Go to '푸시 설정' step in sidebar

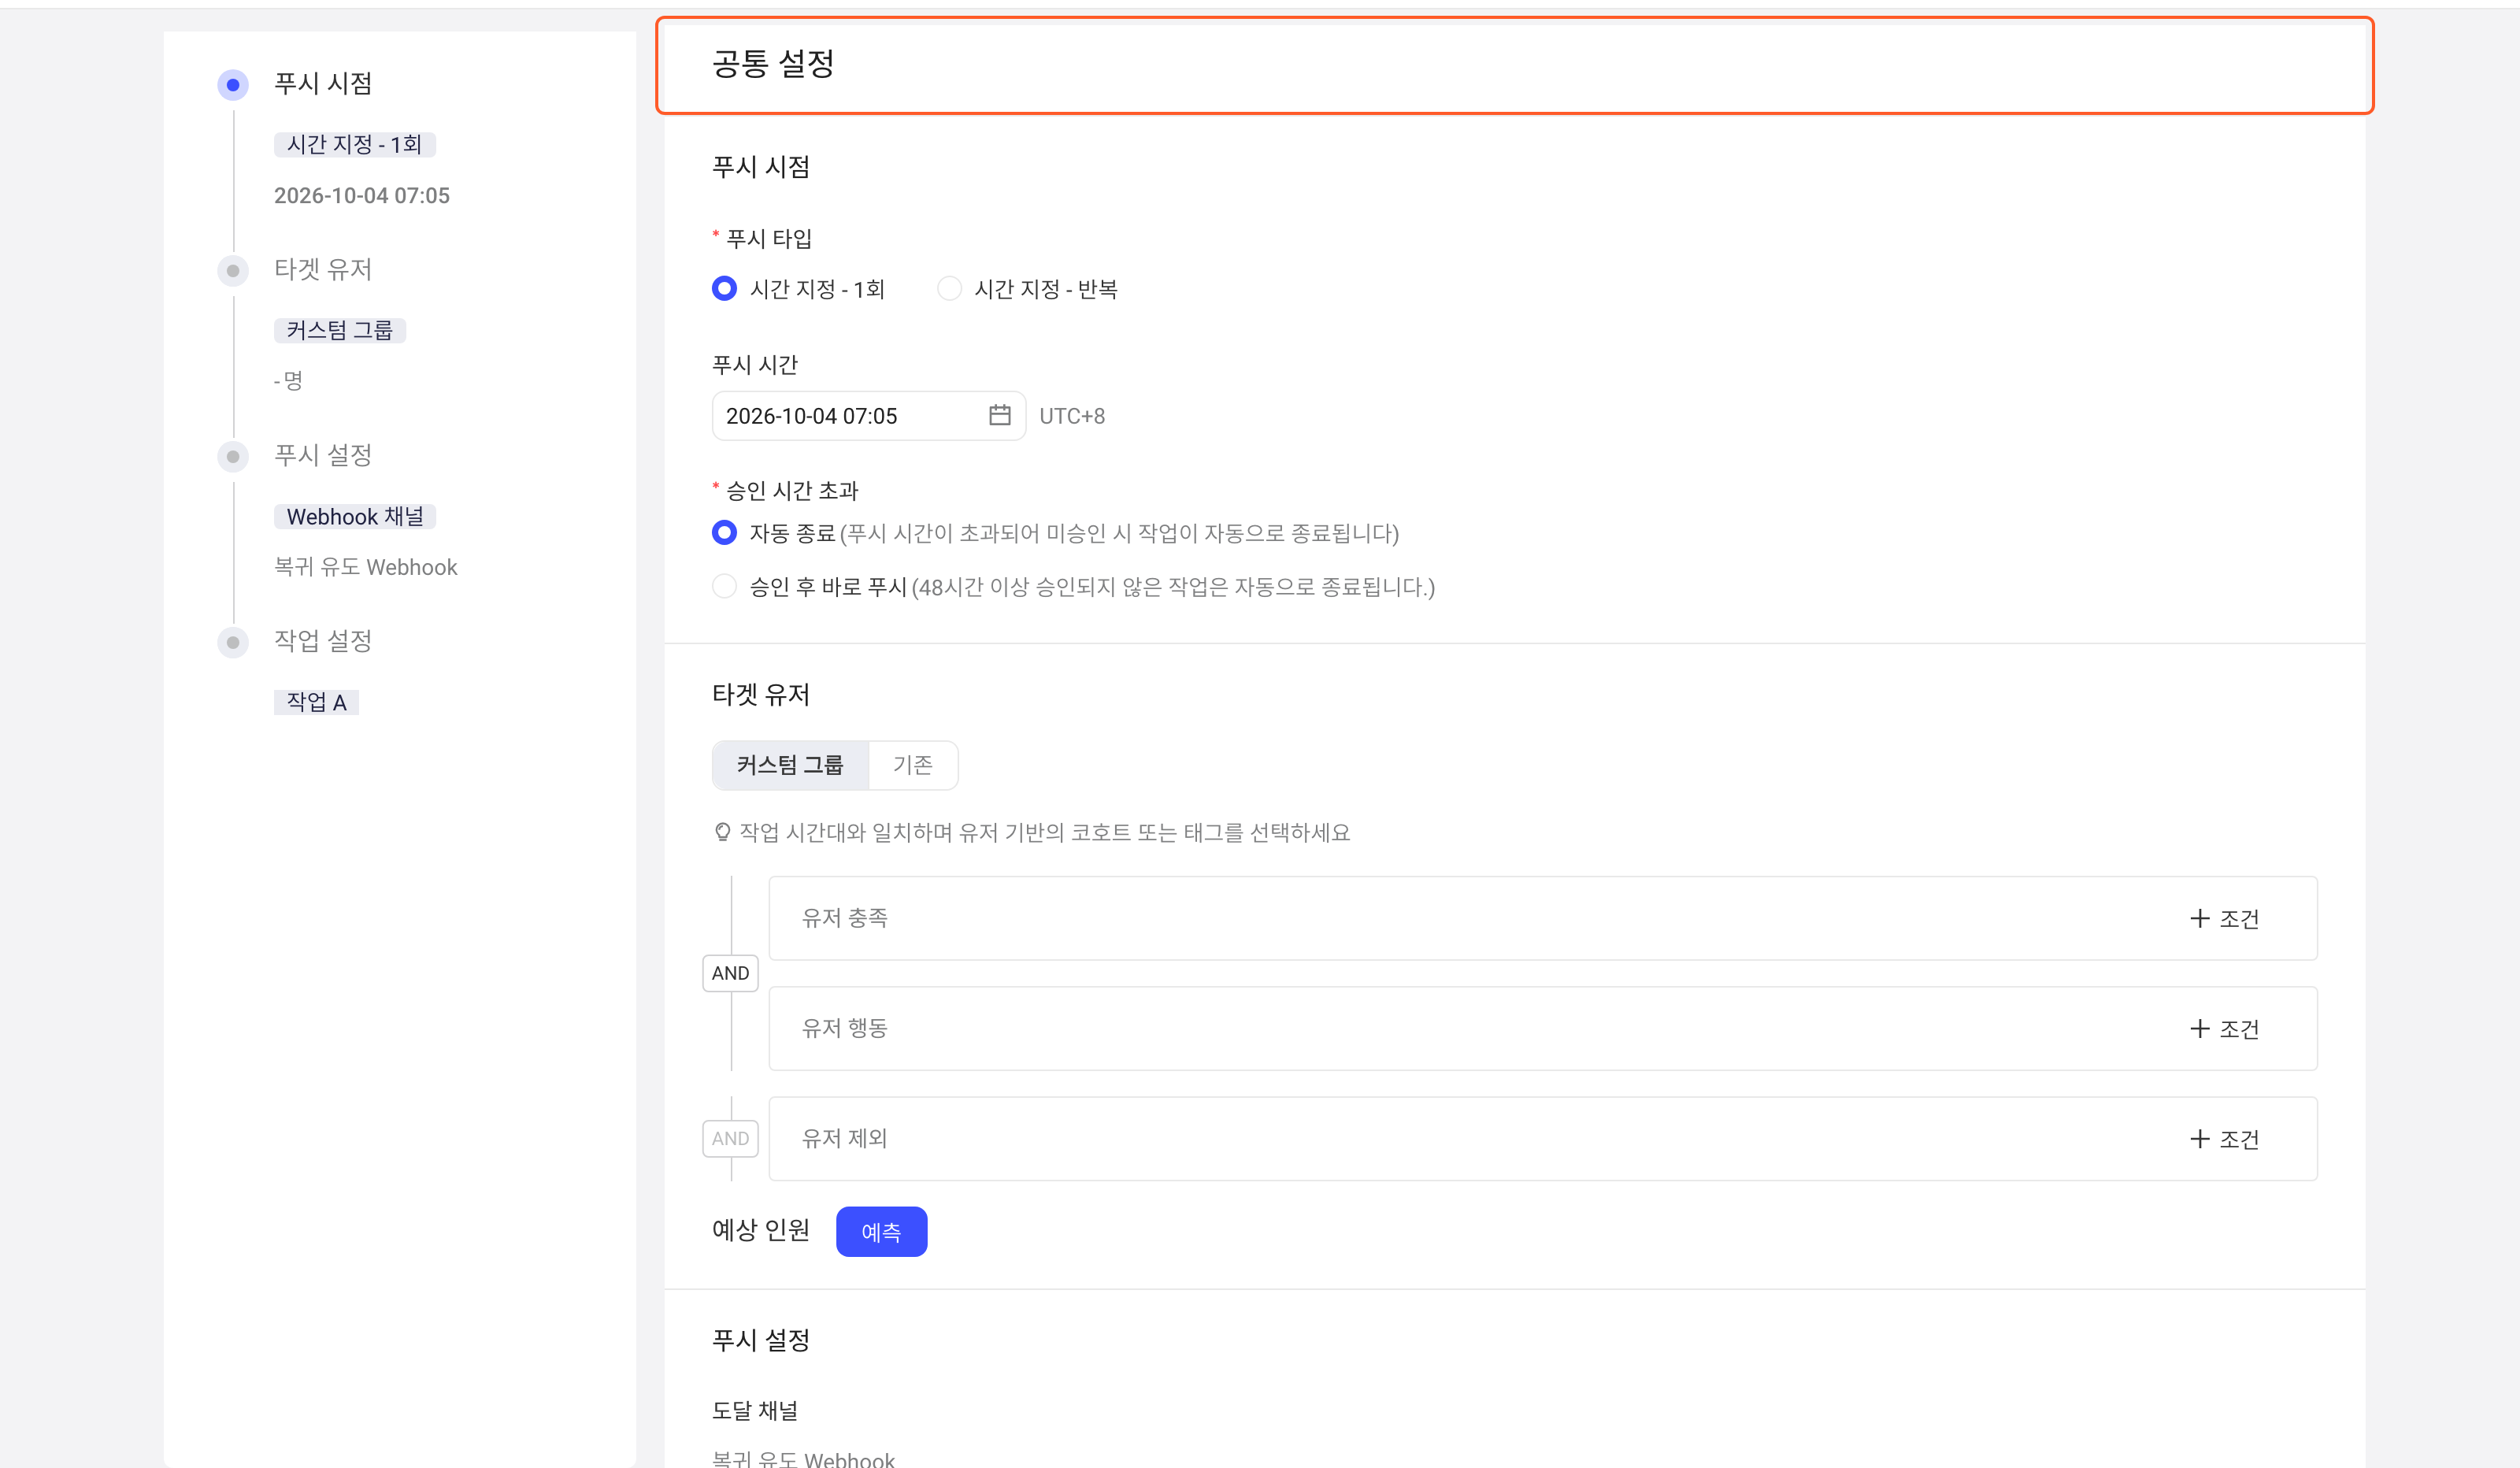pyautogui.click(x=323, y=456)
